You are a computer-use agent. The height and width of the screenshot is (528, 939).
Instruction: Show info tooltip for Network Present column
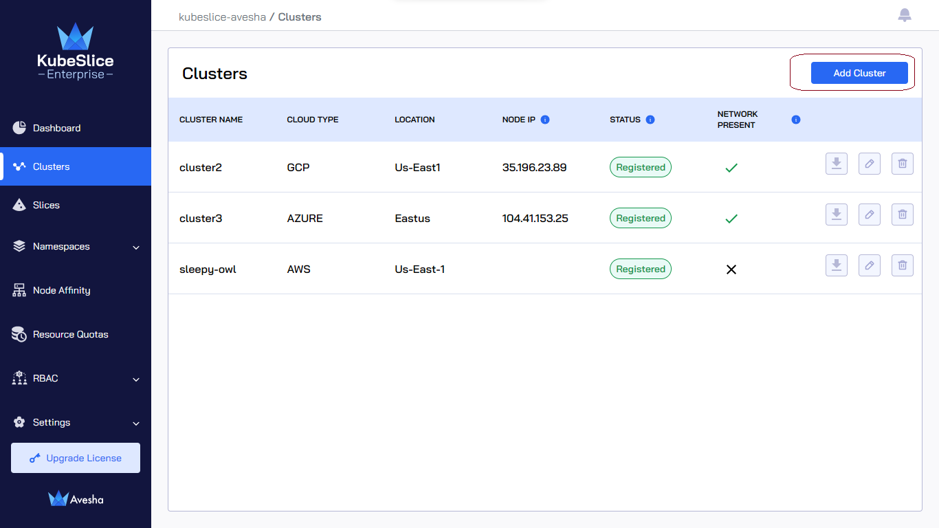click(x=796, y=120)
